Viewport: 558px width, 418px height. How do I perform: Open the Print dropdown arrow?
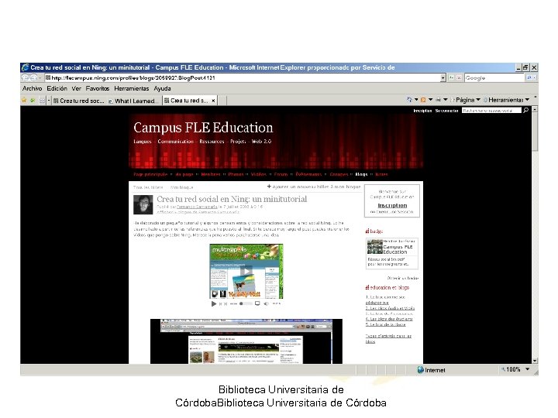pos(445,100)
